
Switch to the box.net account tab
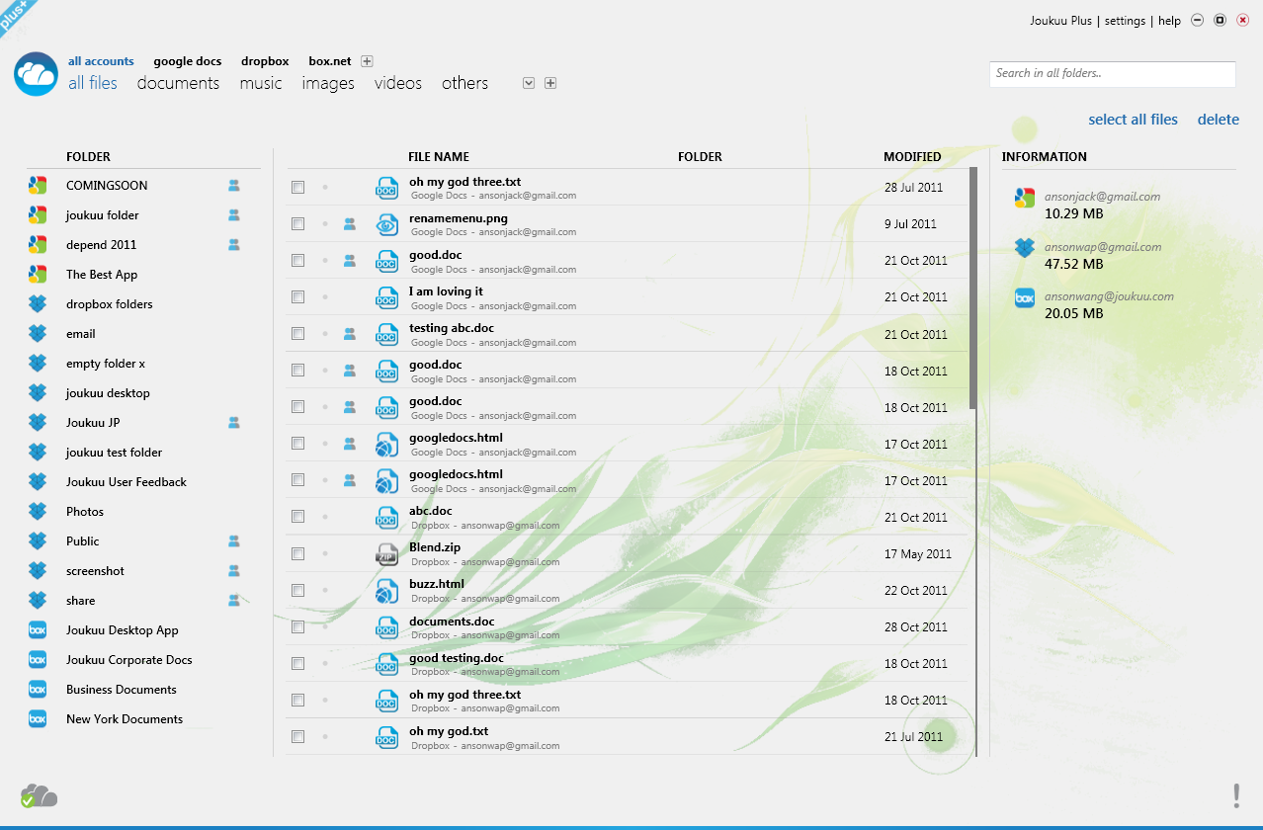pos(330,61)
